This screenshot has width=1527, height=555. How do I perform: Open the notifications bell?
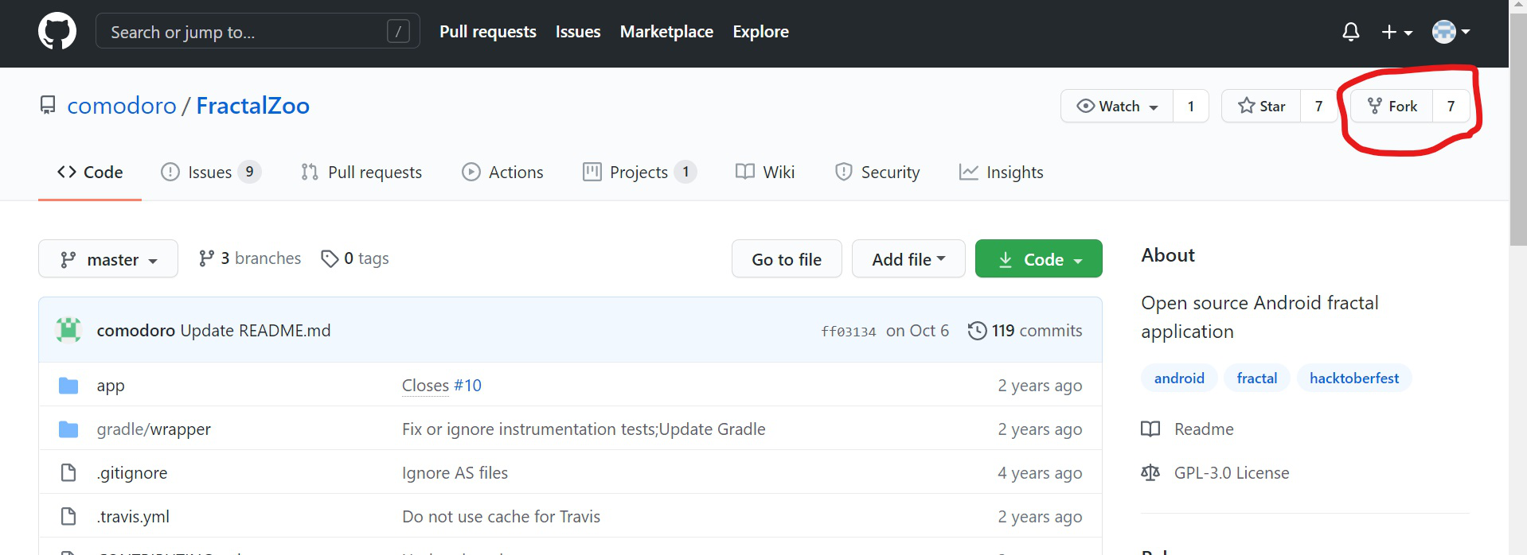[x=1350, y=32]
